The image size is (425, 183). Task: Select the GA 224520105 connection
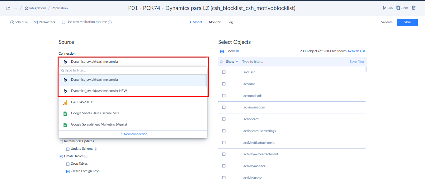click(82, 102)
